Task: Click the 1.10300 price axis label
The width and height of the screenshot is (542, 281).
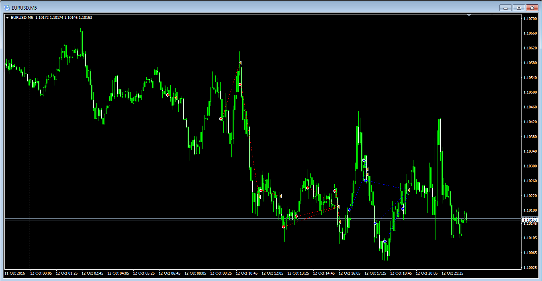Action: 530,166
